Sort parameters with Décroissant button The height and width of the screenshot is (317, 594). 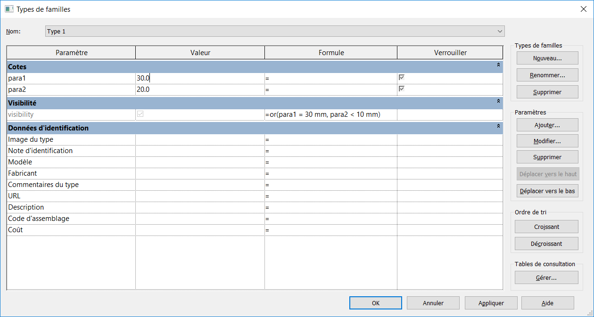point(546,244)
